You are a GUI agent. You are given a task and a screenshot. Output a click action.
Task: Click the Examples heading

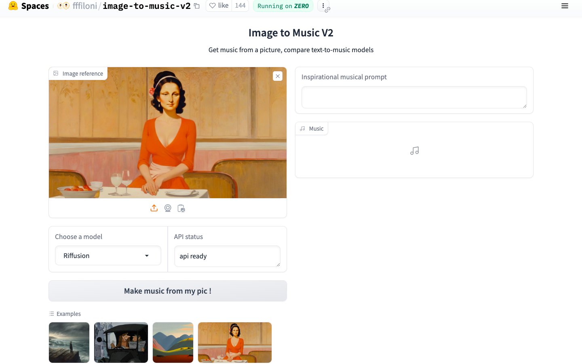click(65, 314)
